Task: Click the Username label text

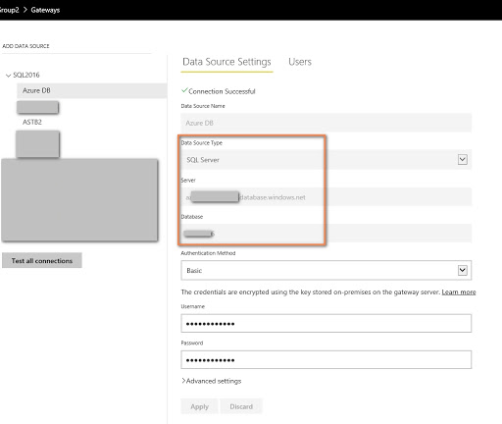Action: tap(193, 306)
